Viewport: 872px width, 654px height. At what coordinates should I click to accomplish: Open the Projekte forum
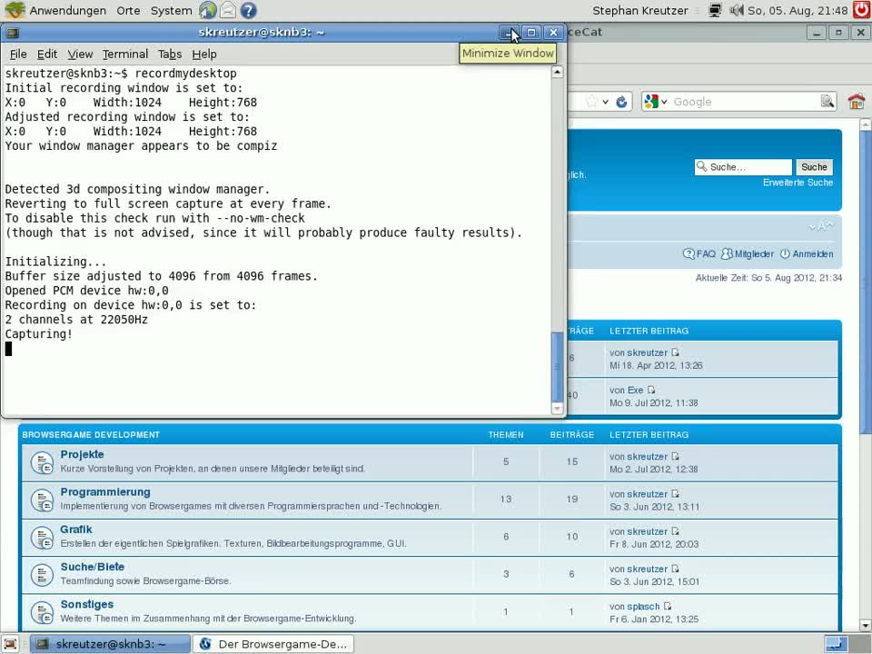click(83, 454)
